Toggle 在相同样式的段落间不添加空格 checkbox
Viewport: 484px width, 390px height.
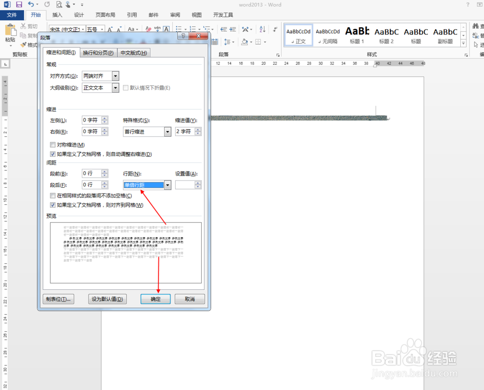coord(53,195)
